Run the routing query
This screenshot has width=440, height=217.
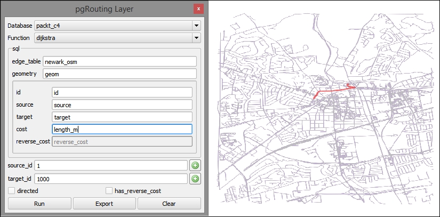pyautogui.click(x=39, y=204)
